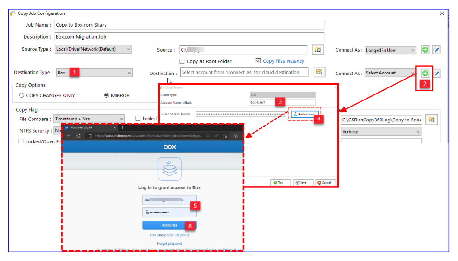
Task: Select the MIRROR copy option
Action: tap(107, 95)
